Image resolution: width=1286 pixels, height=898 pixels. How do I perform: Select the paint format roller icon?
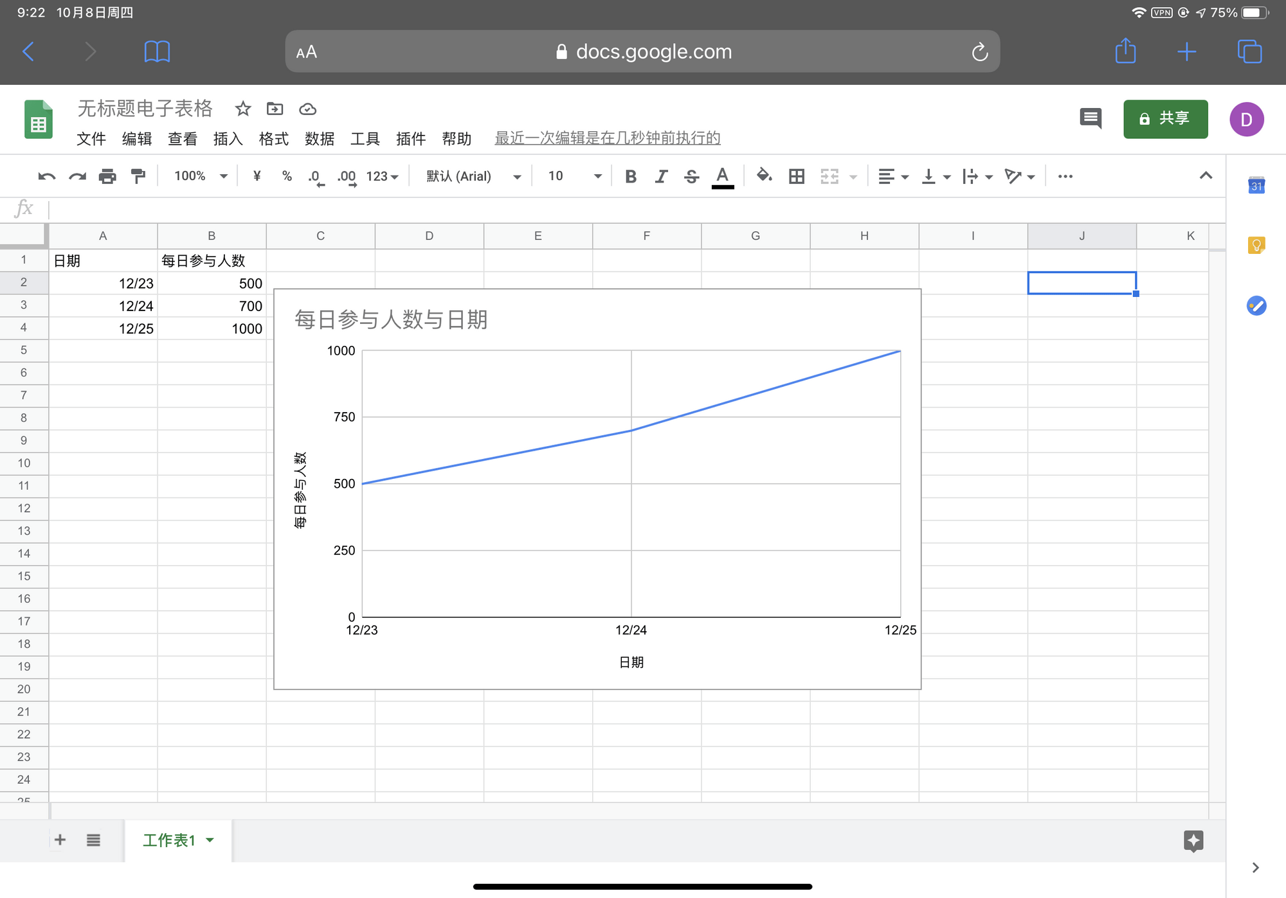(x=138, y=176)
